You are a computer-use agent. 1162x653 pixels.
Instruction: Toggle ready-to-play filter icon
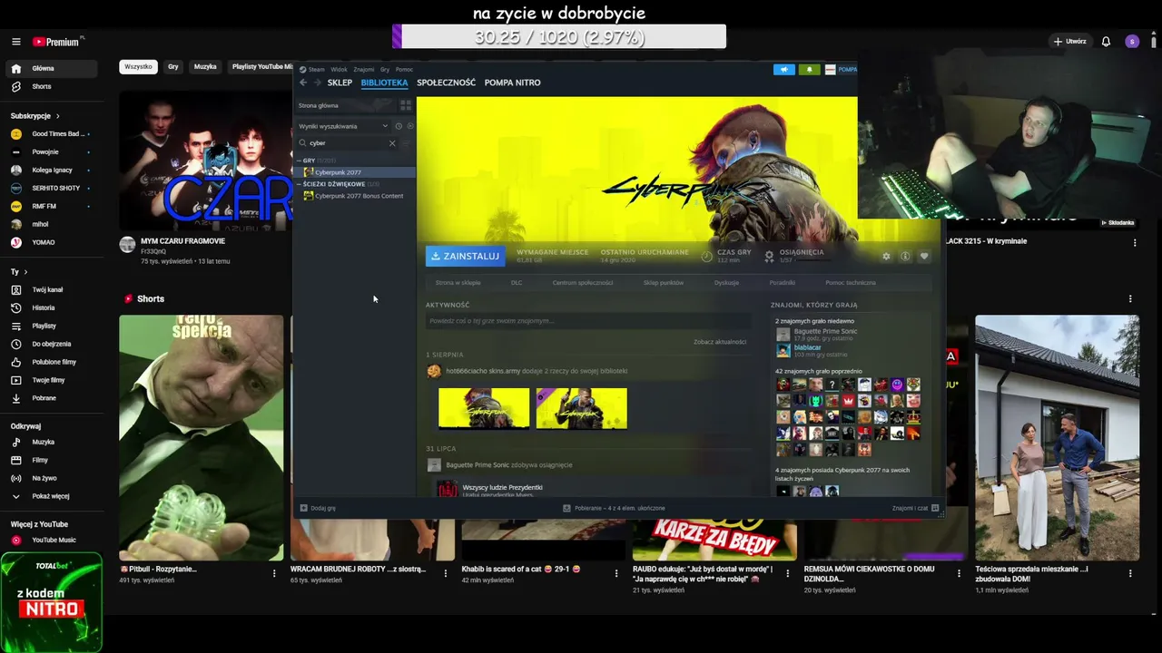(x=409, y=126)
